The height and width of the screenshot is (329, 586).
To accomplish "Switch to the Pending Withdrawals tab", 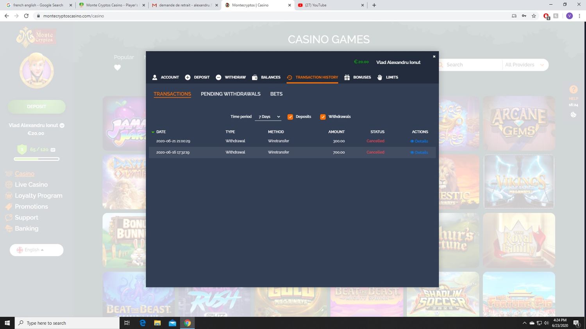I will tap(230, 94).
